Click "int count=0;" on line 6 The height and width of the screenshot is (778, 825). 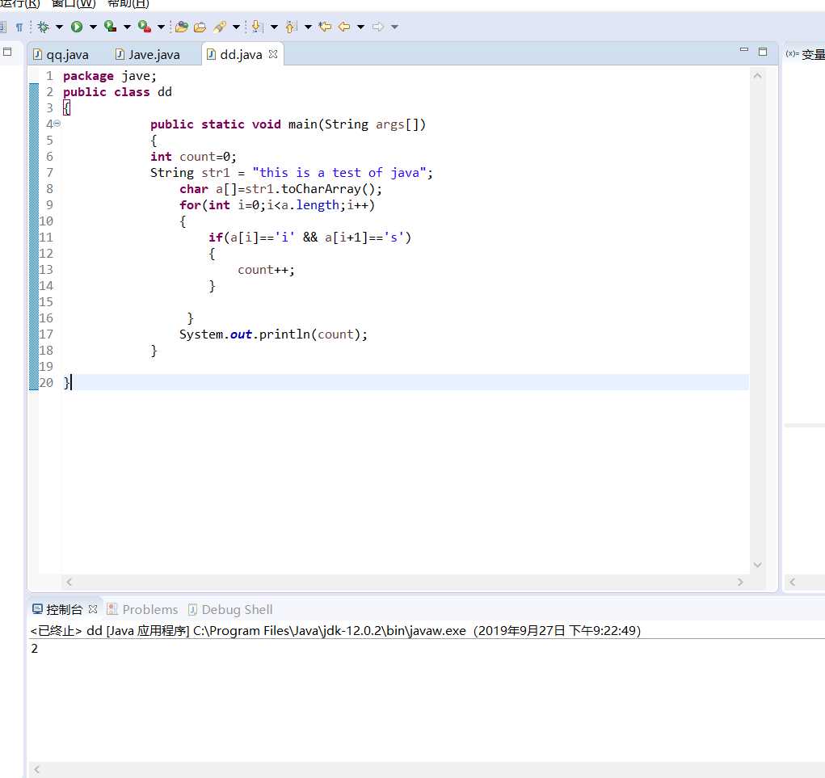click(193, 157)
